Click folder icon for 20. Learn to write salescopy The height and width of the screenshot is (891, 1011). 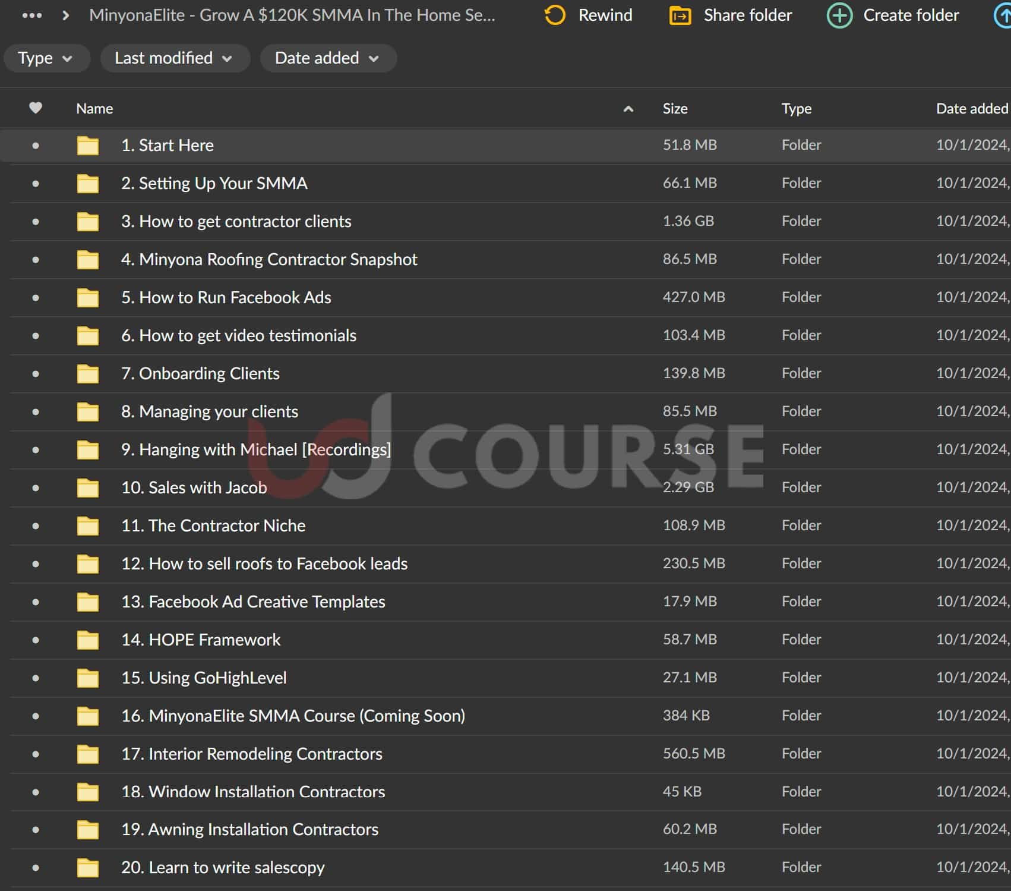(88, 868)
